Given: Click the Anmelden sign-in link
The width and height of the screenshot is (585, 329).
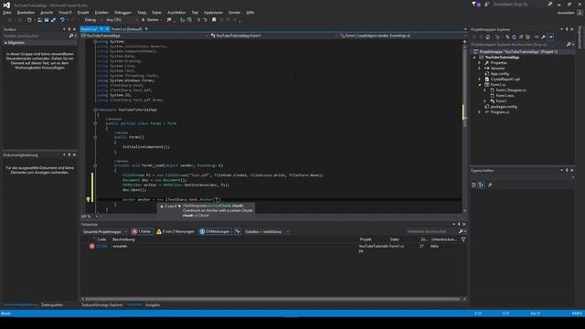Looking at the screenshot, I should pos(566,12).
